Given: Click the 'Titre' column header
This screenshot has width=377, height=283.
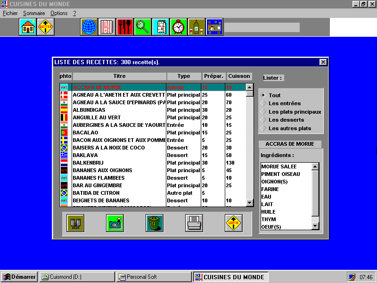Looking at the screenshot, I should [x=119, y=76].
